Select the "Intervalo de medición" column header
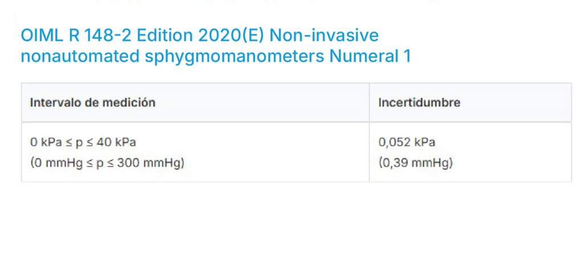 point(93,103)
